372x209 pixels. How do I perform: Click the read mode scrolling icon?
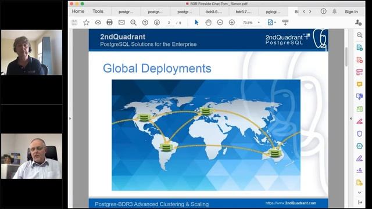[285, 23]
